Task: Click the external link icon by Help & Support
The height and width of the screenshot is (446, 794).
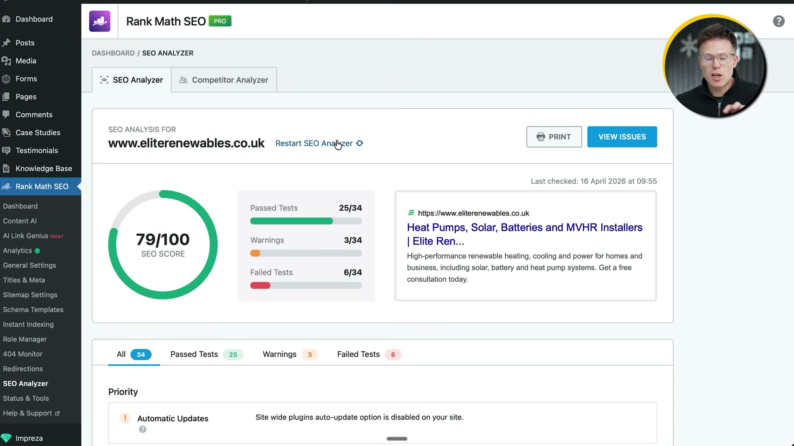Action: pyautogui.click(x=57, y=413)
